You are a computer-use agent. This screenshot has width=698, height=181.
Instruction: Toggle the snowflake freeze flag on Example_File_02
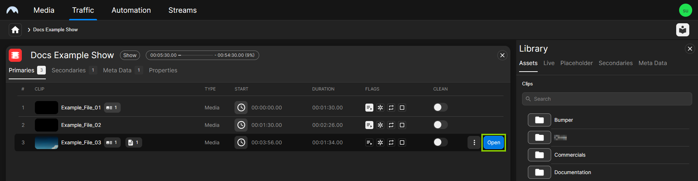(380, 125)
